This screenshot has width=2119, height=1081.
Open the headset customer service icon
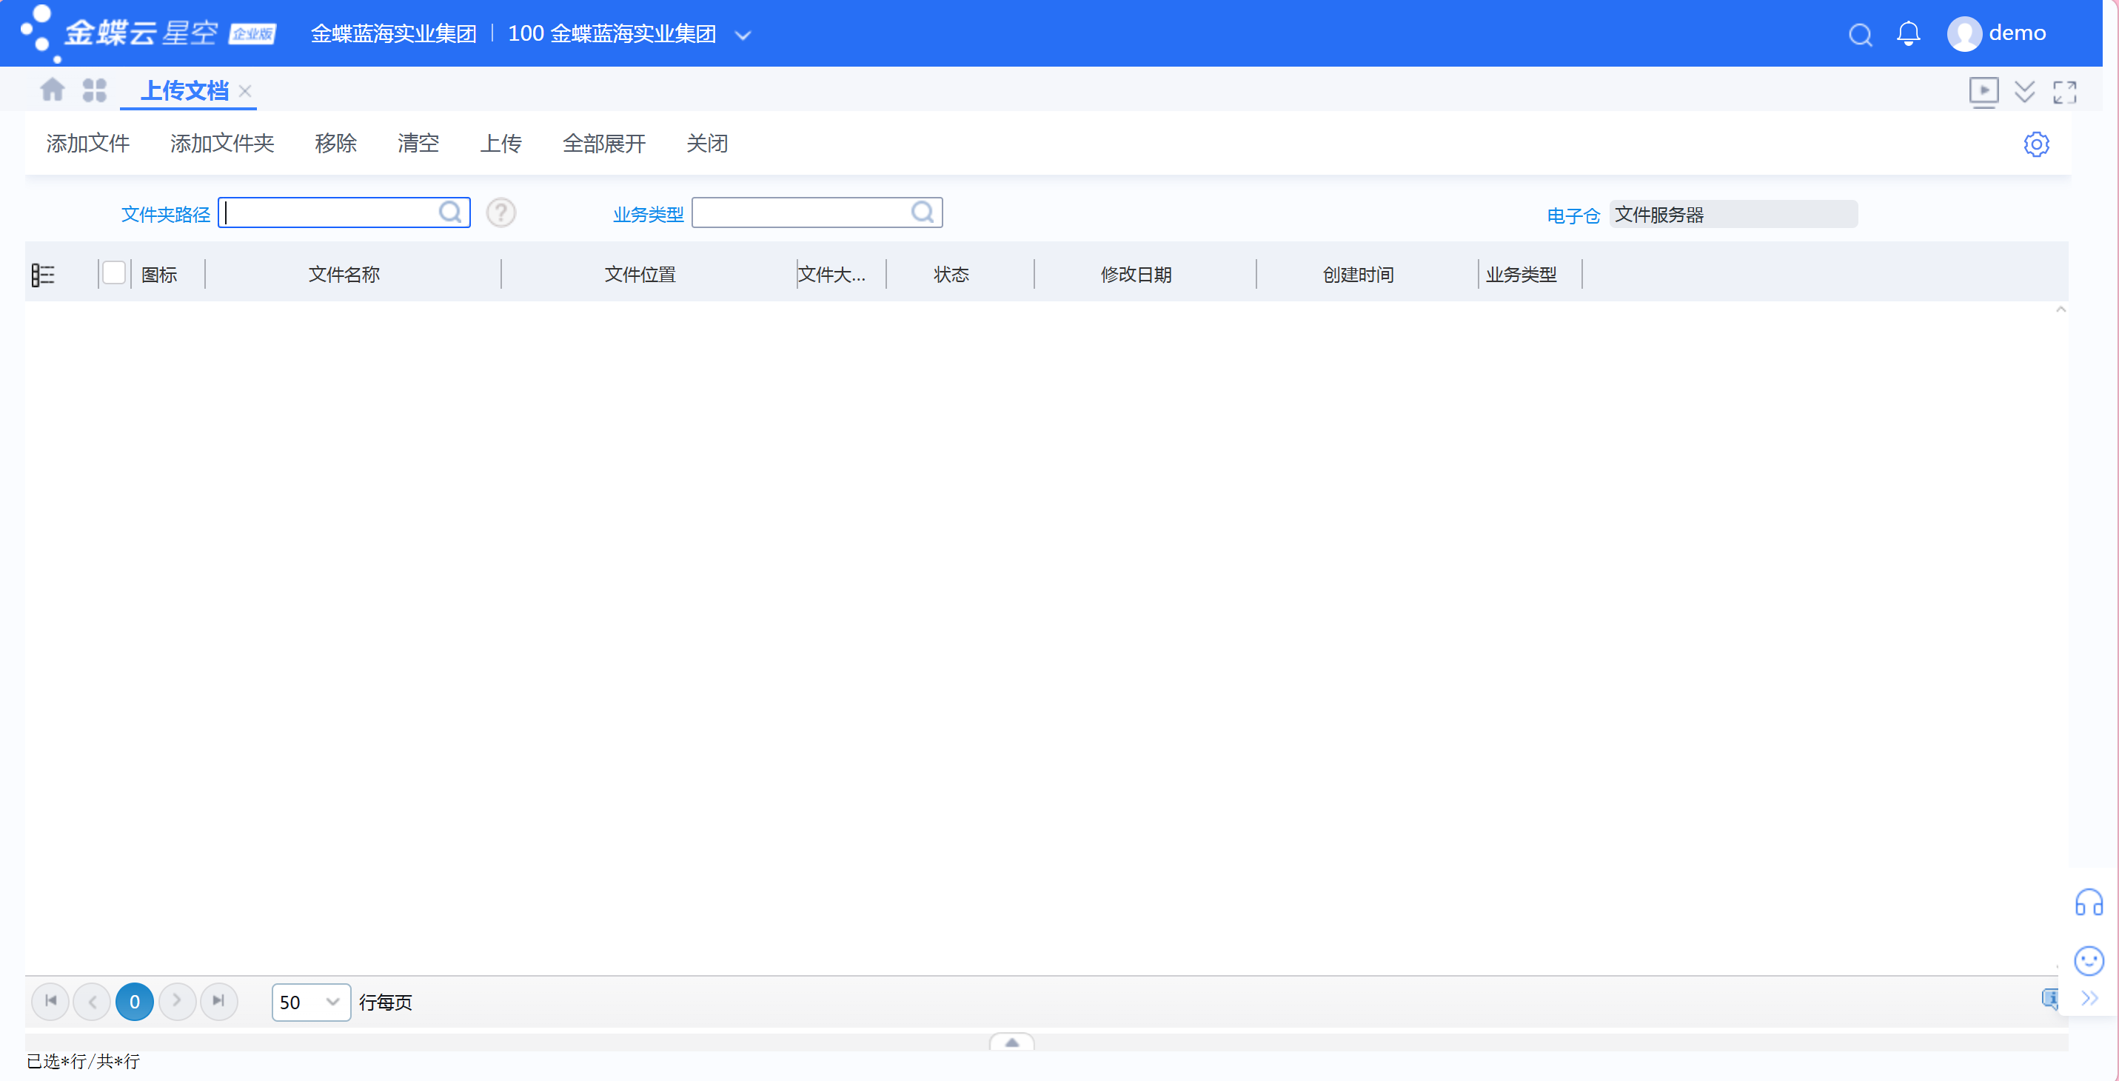coord(2089,903)
